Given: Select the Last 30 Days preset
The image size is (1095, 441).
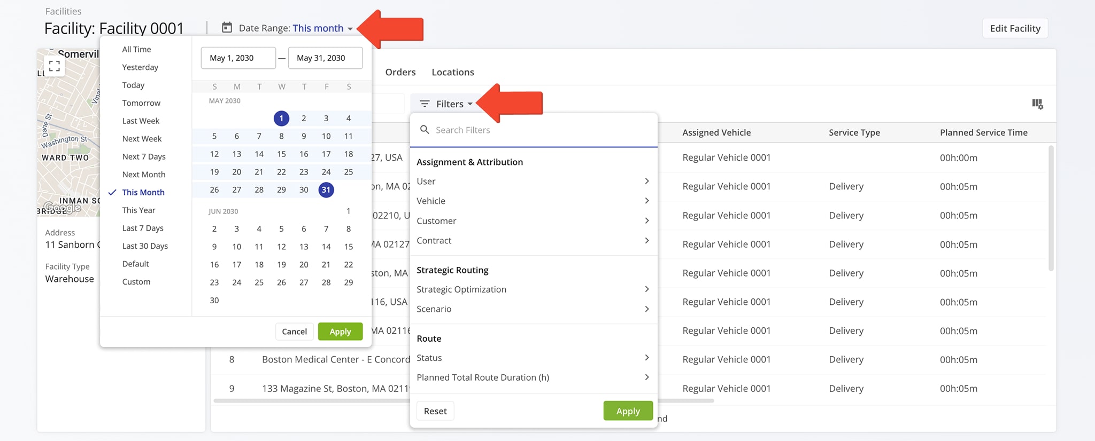Looking at the screenshot, I should [x=145, y=246].
